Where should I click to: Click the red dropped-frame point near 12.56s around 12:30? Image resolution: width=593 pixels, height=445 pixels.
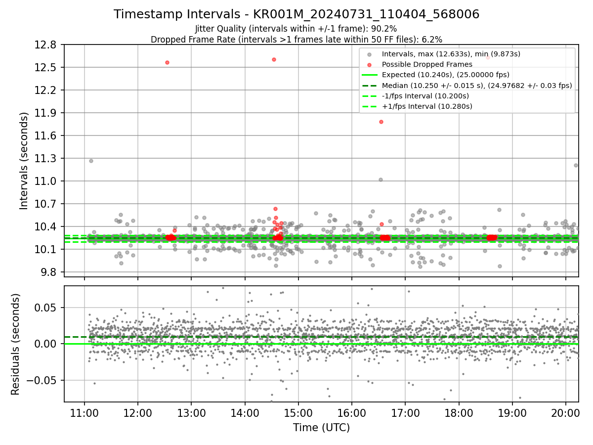pos(167,62)
